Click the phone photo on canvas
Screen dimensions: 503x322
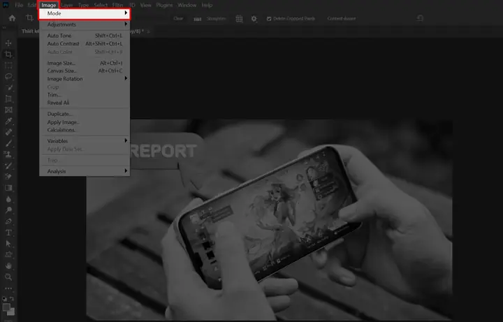[270, 220]
